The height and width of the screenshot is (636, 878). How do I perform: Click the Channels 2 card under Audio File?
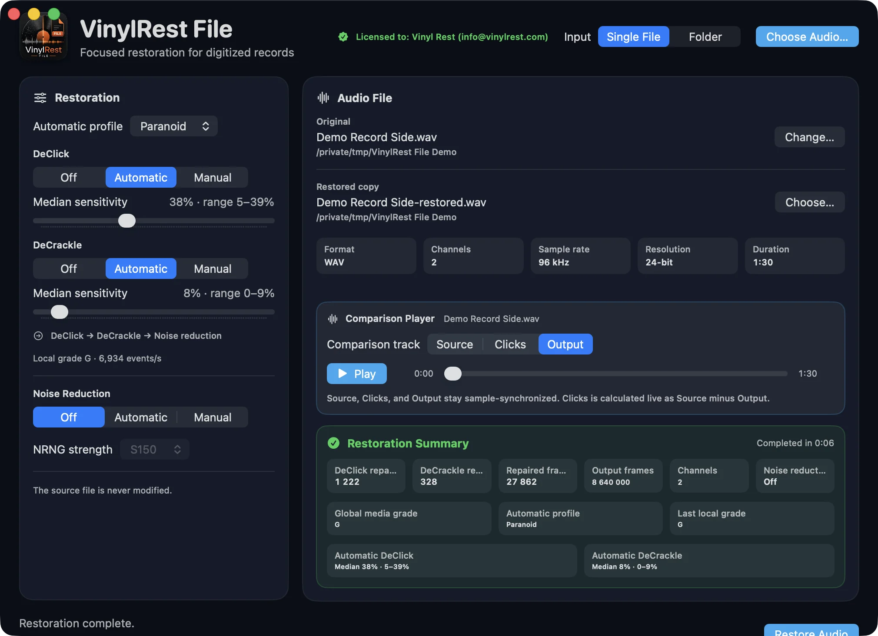[473, 256]
